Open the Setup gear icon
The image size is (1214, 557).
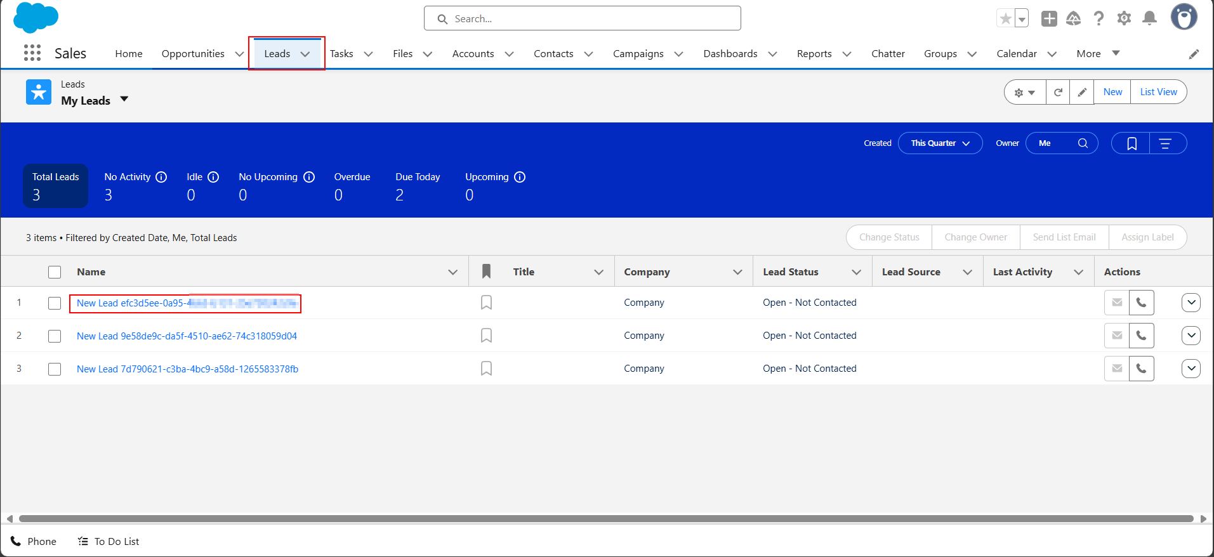[x=1124, y=18]
